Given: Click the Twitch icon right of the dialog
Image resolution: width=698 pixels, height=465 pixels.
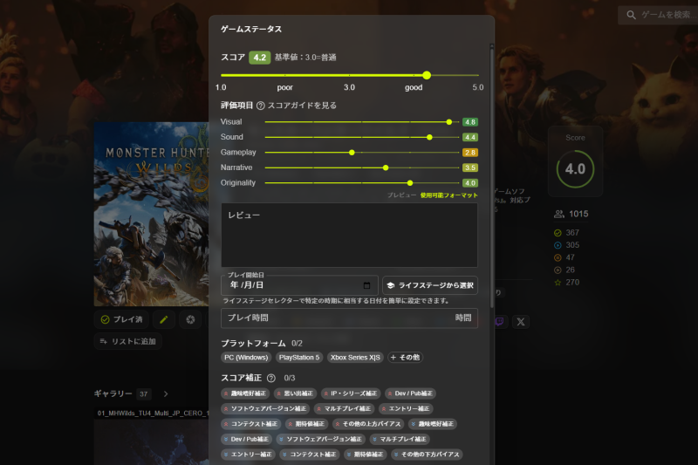Looking at the screenshot, I should click(x=500, y=321).
